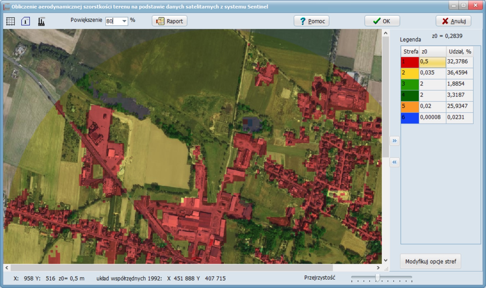
Task: Click the Udział, % column header
Action: tap(460, 51)
